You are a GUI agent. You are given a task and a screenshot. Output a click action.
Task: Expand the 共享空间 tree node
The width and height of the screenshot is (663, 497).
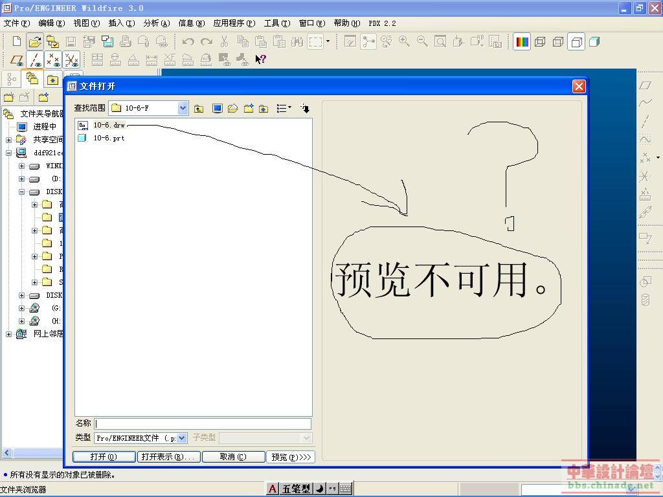point(9,140)
